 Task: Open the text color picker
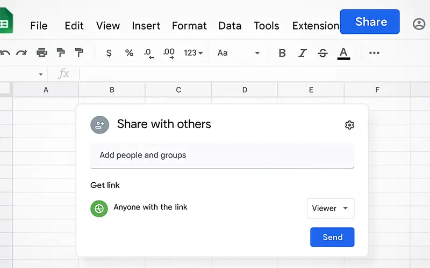[343, 53]
